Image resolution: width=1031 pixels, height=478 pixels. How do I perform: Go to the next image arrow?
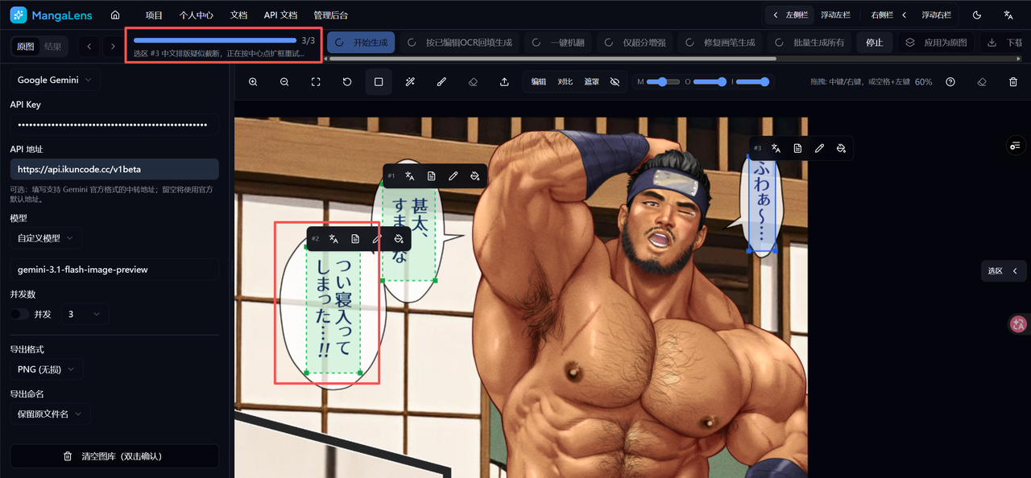(x=113, y=47)
